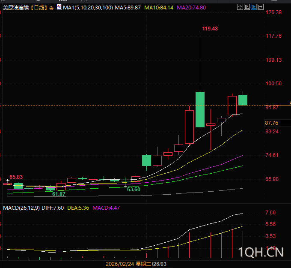Click the 7.60 MACD axis label

pyautogui.click(x=270, y=213)
